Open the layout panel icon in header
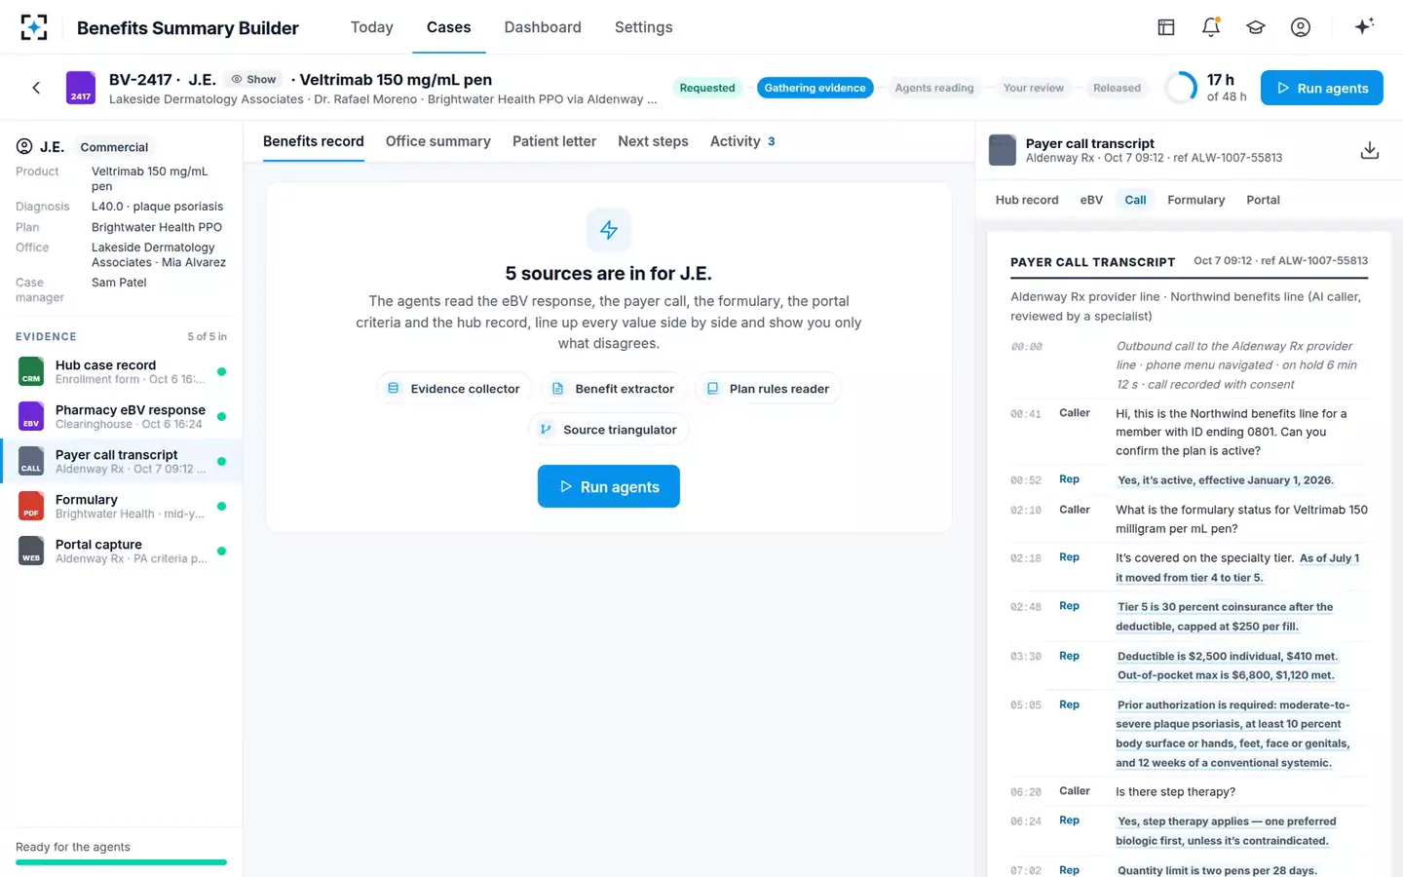Screen dimensions: 1403x877 pyautogui.click(x=1166, y=27)
